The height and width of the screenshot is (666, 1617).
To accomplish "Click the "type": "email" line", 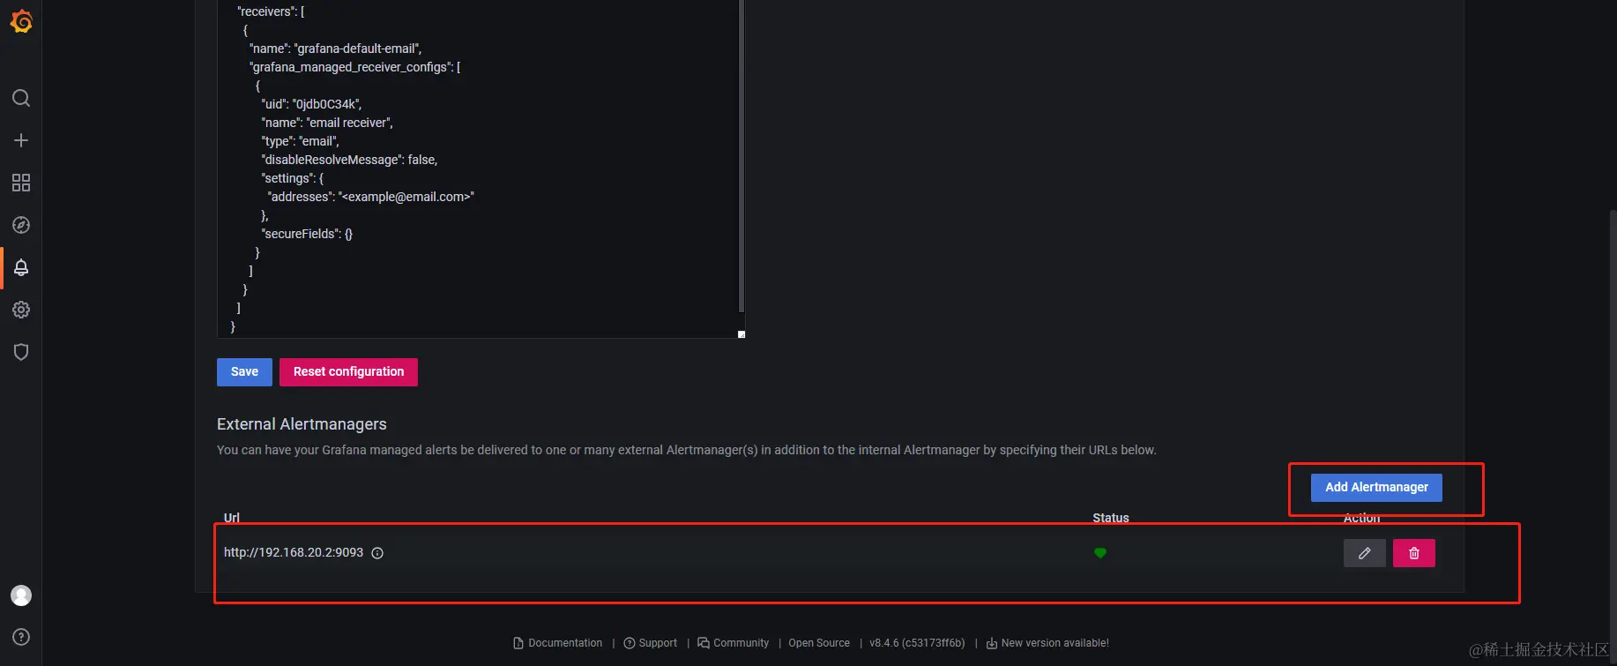I will tap(300, 141).
